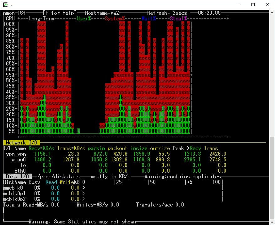Click the mcblk0p1 disk row name

(14, 193)
